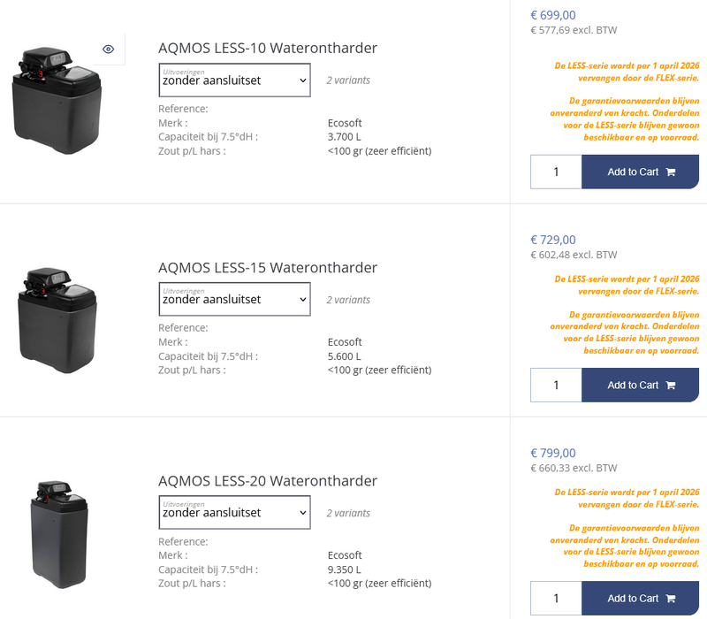Click the cart icon inside LESS-10 Add to Cart
Screen dimensions: 707x619
pyautogui.click(x=669, y=172)
